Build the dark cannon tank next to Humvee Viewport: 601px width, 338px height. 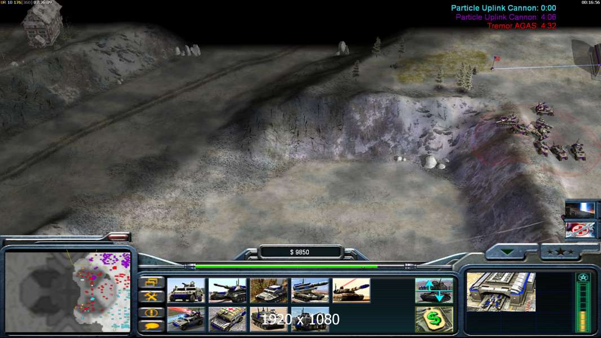227,291
